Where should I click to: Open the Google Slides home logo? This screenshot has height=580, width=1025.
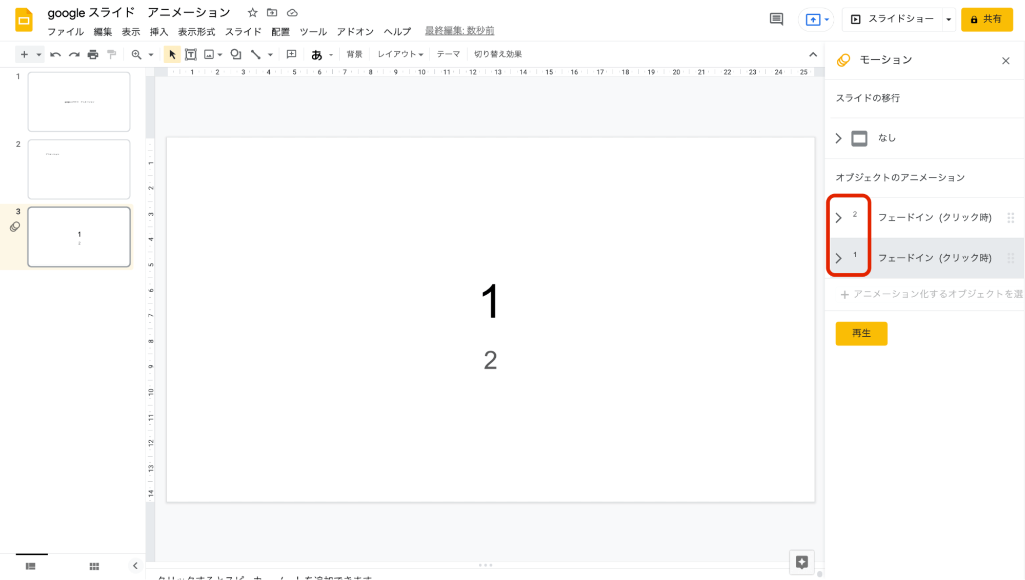24,20
